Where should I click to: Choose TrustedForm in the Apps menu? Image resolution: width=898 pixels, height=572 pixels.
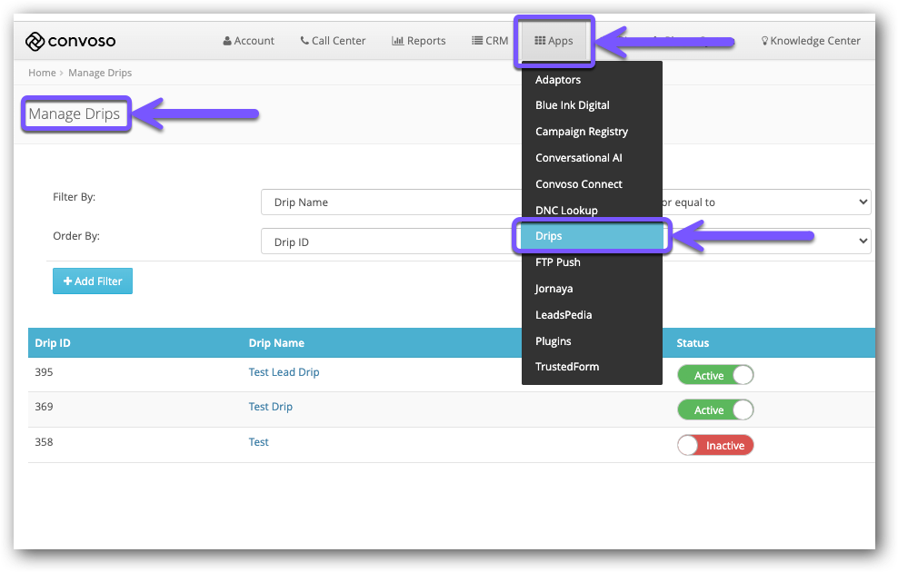point(567,367)
